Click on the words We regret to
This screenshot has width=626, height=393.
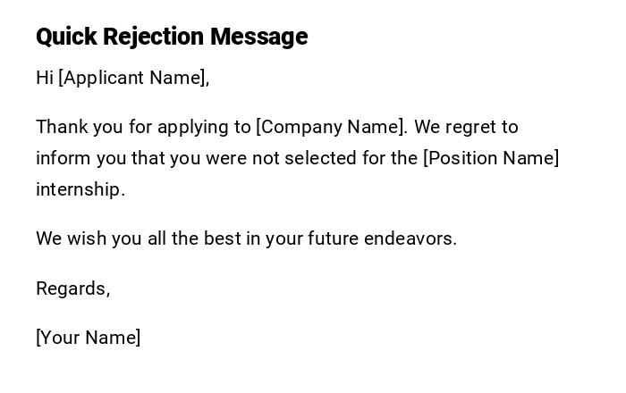(x=467, y=127)
